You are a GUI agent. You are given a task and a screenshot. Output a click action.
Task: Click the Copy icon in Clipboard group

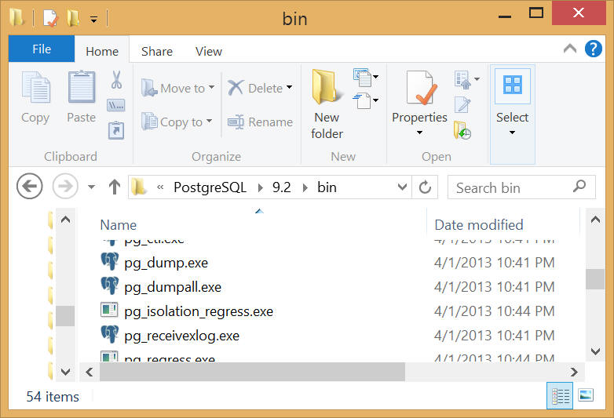click(x=35, y=88)
